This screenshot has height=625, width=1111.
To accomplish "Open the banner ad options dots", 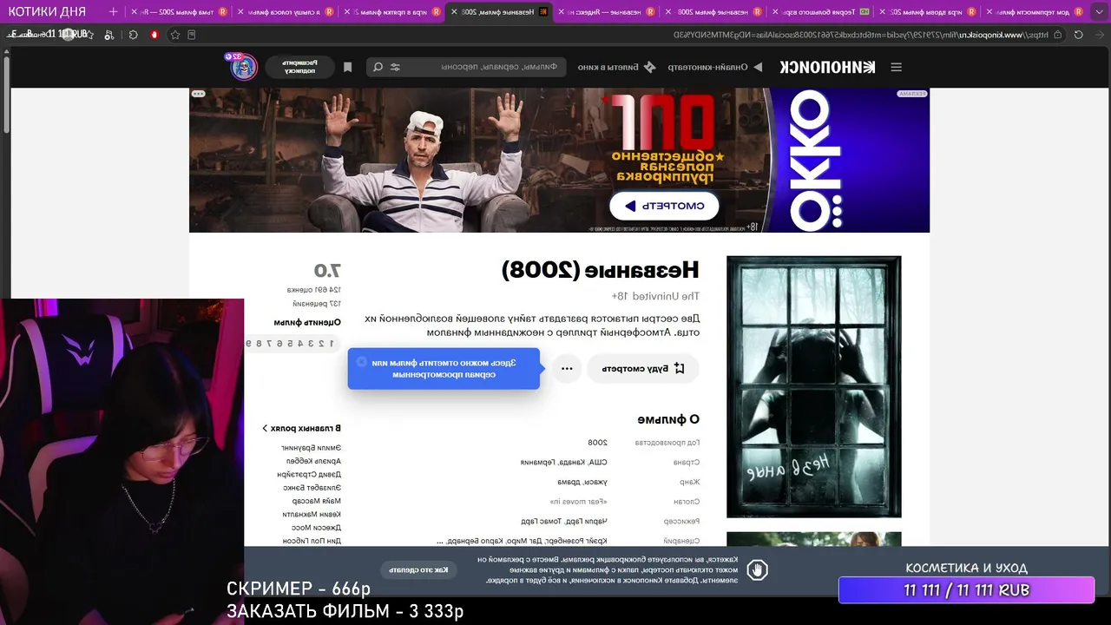I will point(198,94).
